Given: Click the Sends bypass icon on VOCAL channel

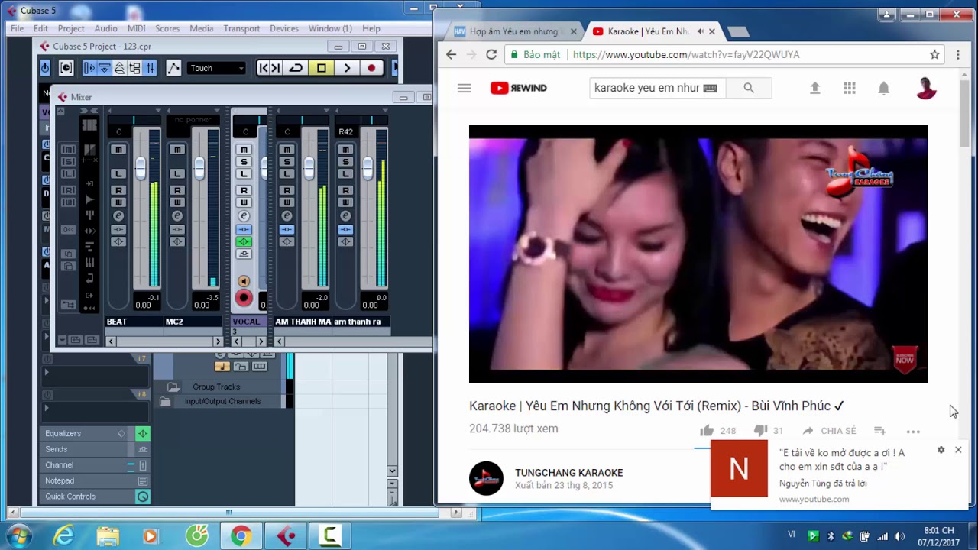Looking at the screenshot, I should [x=244, y=254].
